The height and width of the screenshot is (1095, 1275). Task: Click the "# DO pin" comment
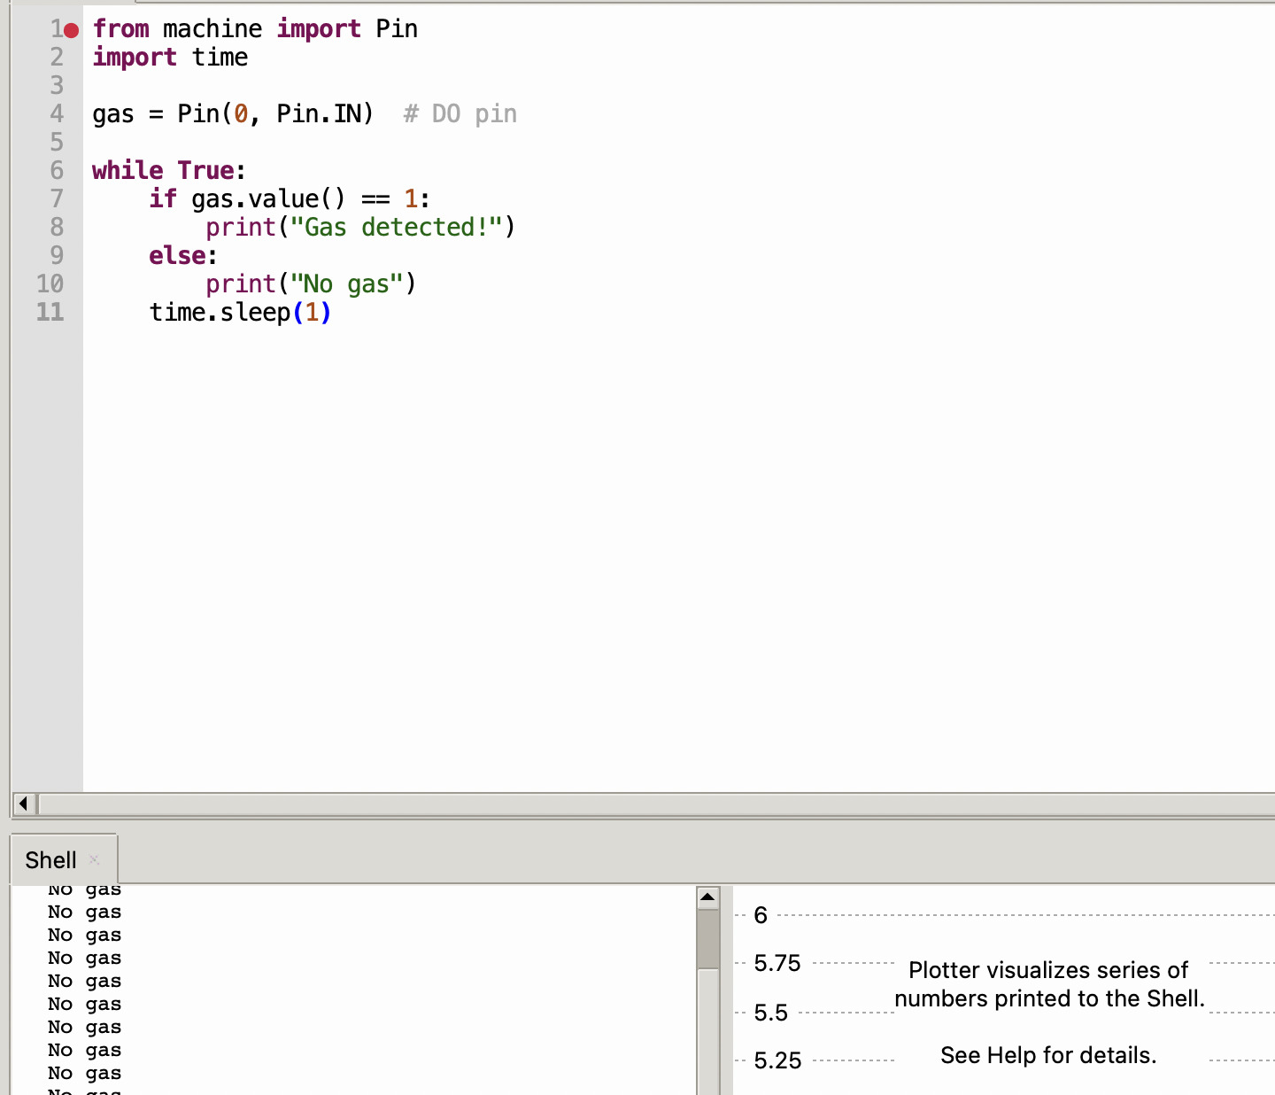[460, 114]
